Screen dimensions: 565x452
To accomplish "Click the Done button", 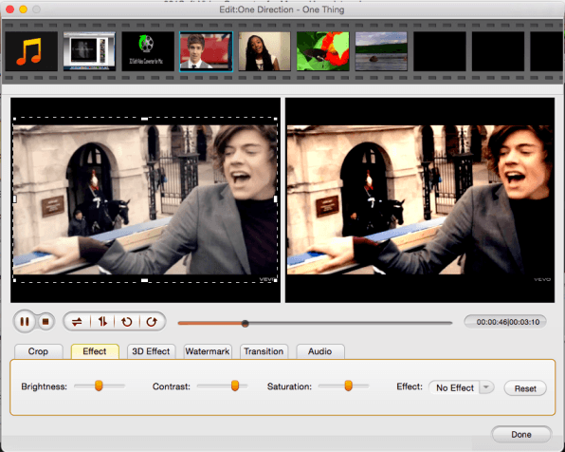I will coord(521,434).
